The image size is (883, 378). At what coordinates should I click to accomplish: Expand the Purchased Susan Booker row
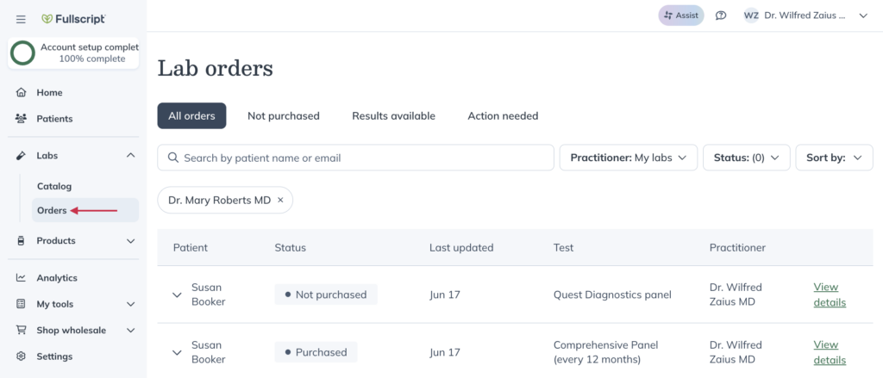pos(177,353)
